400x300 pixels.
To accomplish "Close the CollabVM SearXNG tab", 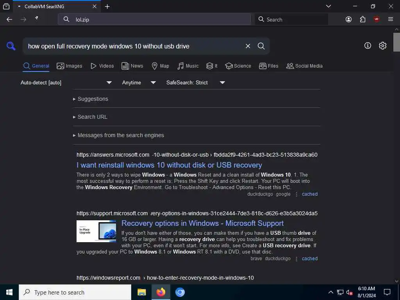I will [95, 6].
